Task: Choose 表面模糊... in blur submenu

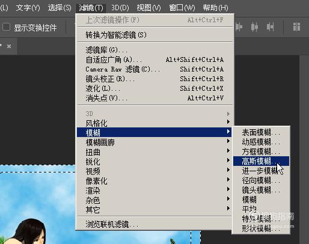Action: click(x=261, y=132)
